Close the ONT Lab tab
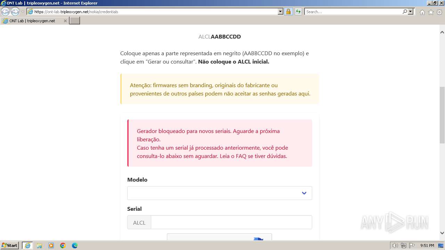 tap(65, 21)
